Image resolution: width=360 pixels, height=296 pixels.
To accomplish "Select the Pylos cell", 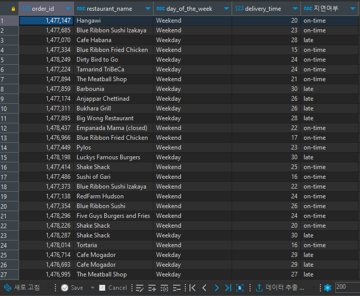I will (x=113, y=147).
